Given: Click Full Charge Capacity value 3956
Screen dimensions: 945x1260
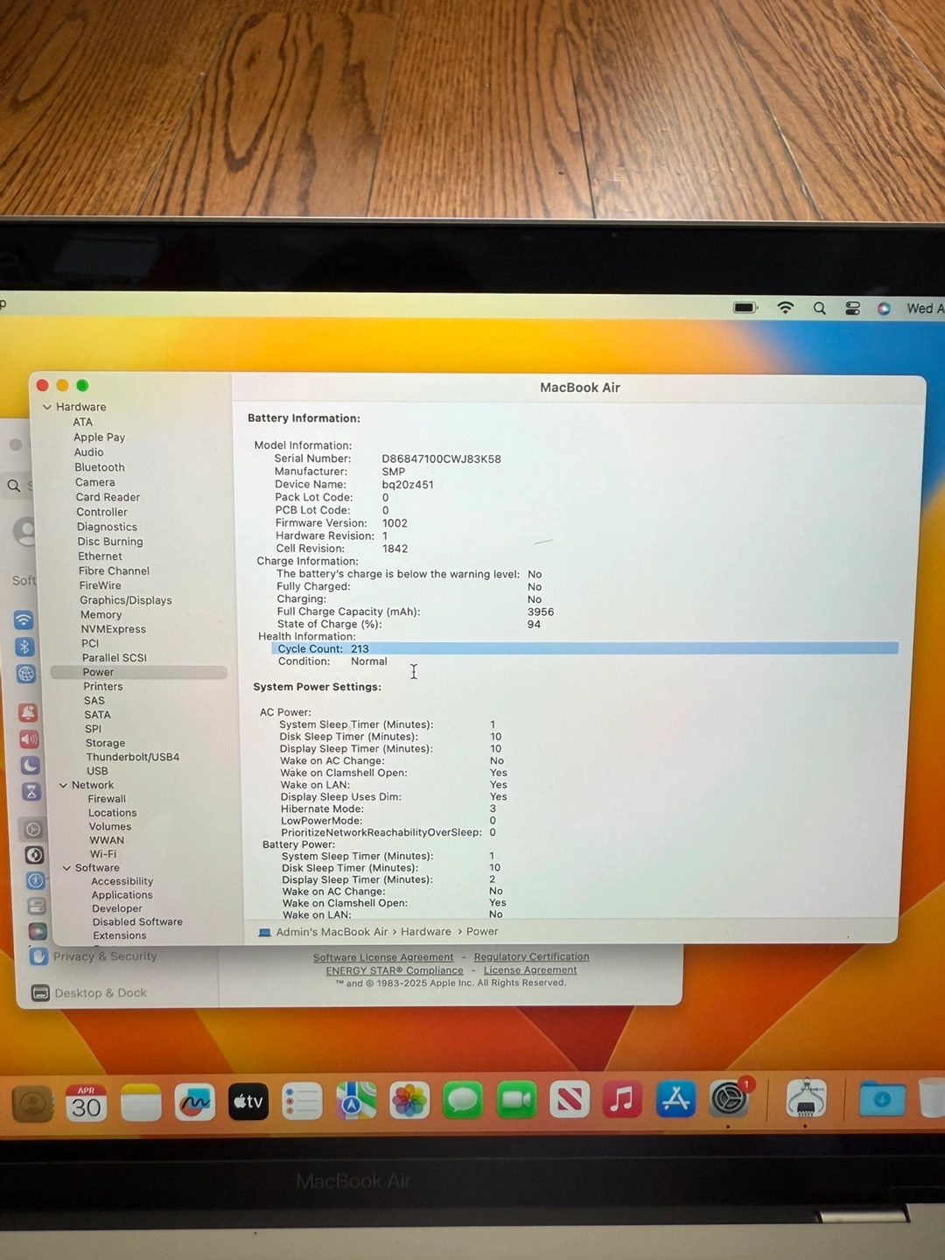Looking at the screenshot, I should 541,612.
